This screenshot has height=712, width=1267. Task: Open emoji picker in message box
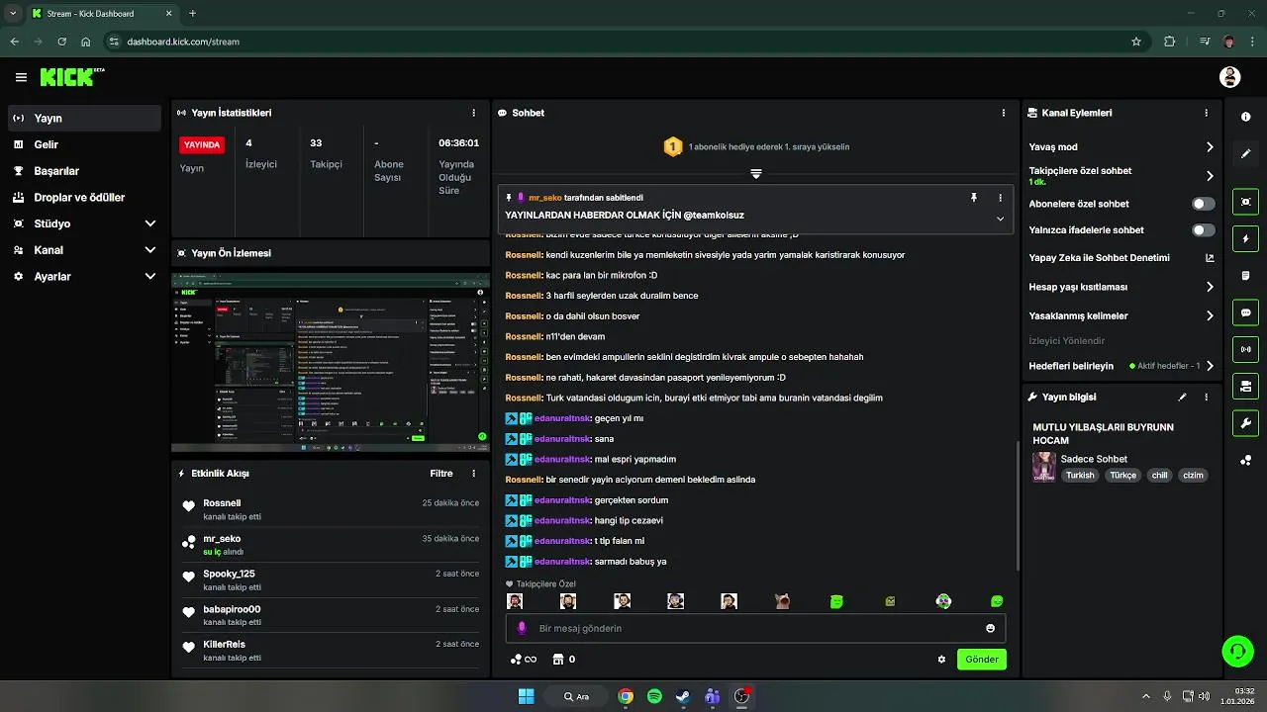click(990, 628)
